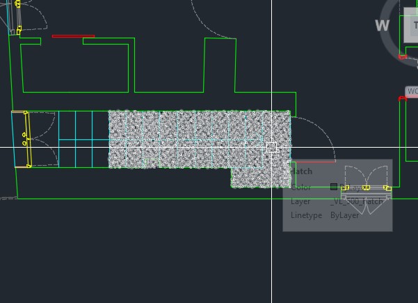
Task: Click the ByLayer color swatch in tooltip
Action: coord(334,187)
